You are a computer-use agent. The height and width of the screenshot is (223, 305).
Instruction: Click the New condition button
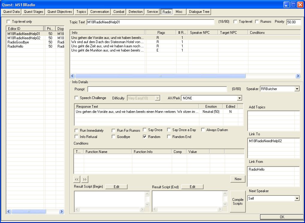point(238,179)
